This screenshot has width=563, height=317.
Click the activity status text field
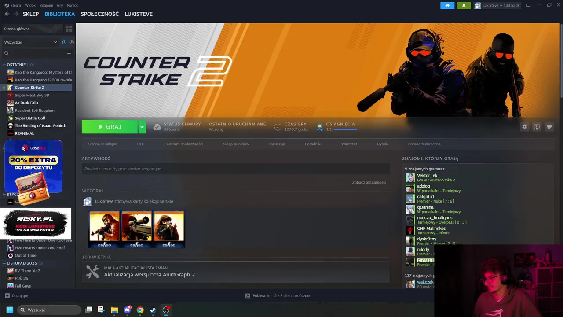235,169
